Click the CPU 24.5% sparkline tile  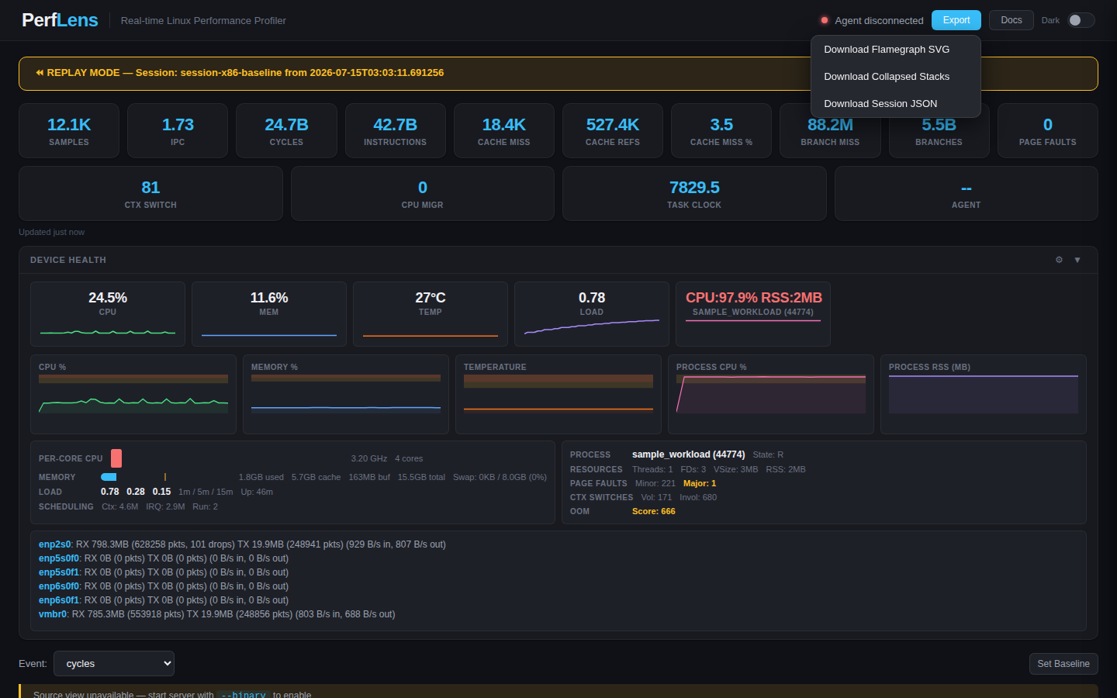point(108,314)
